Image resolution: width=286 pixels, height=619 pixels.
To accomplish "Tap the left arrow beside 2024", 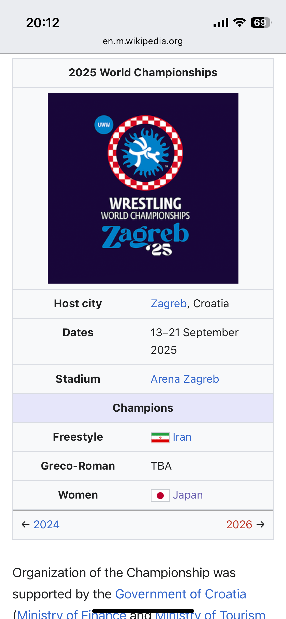I will 25,524.
